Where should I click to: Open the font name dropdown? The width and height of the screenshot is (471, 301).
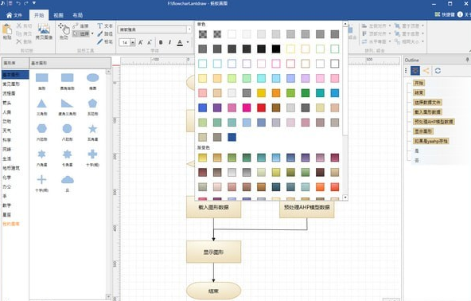pyautogui.click(x=189, y=29)
